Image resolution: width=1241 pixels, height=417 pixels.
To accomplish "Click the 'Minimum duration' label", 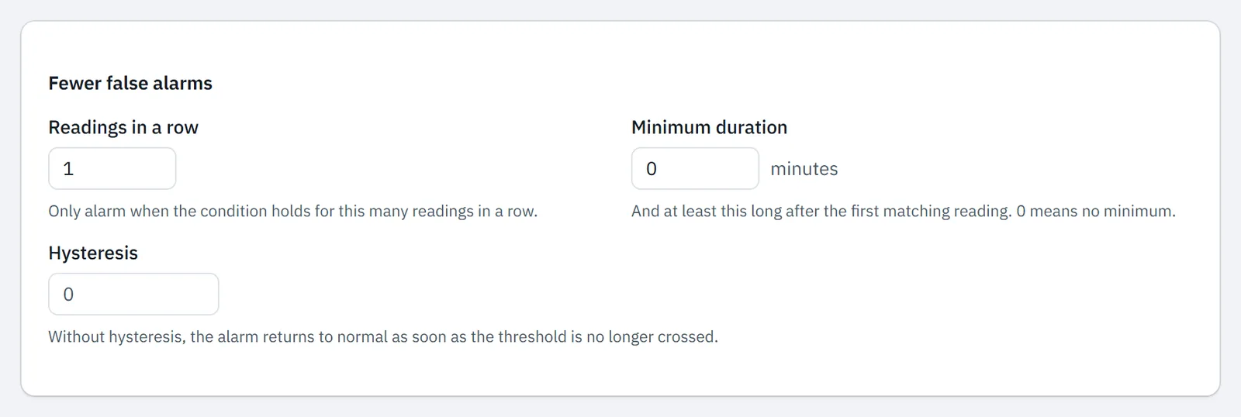I will click(709, 127).
